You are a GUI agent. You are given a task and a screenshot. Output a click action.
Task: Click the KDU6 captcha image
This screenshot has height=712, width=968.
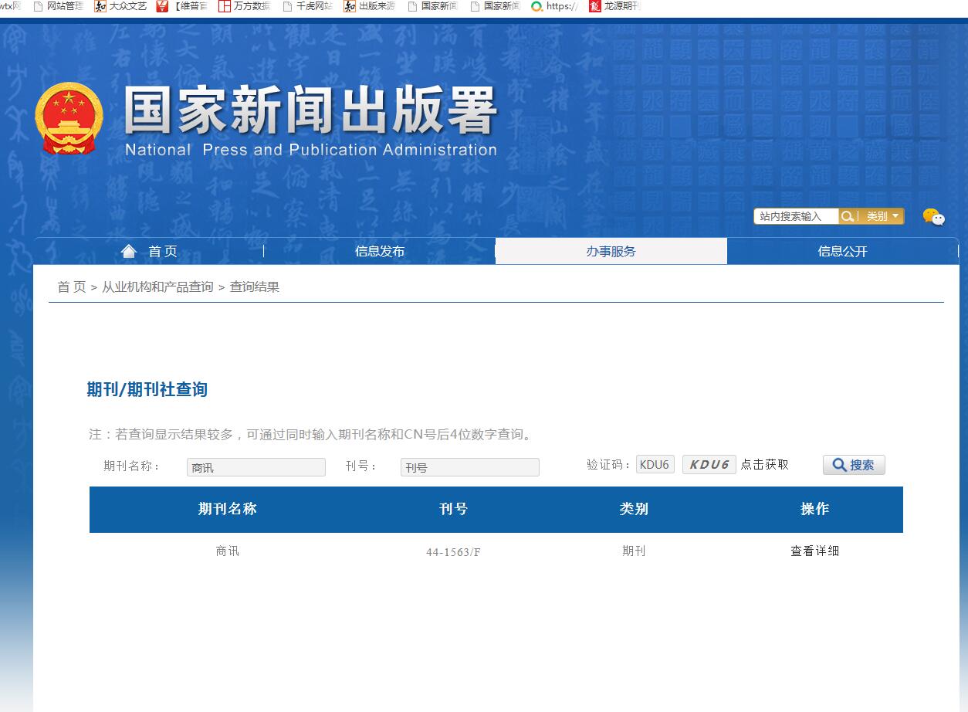tap(709, 464)
